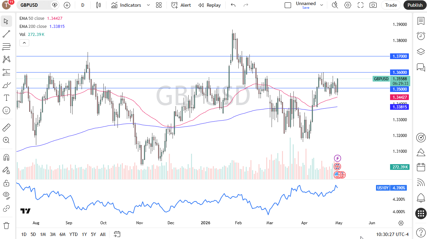The height and width of the screenshot is (239, 427).
Task: Undo the last chart action
Action: point(233,5)
